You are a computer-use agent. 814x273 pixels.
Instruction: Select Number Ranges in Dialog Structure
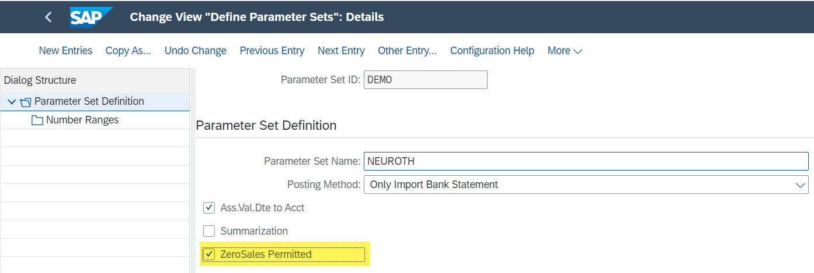(x=82, y=120)
